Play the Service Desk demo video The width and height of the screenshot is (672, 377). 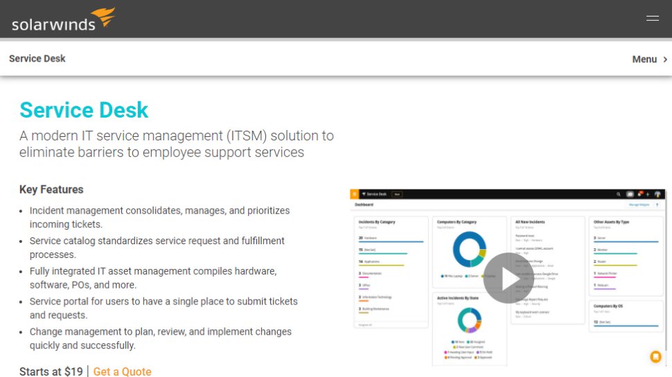pos(509,278)
